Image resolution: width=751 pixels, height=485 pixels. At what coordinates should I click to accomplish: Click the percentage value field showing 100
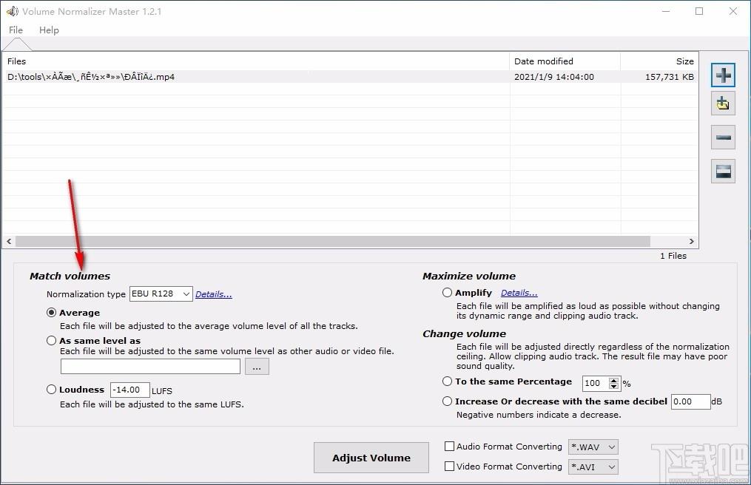(596, 383)
